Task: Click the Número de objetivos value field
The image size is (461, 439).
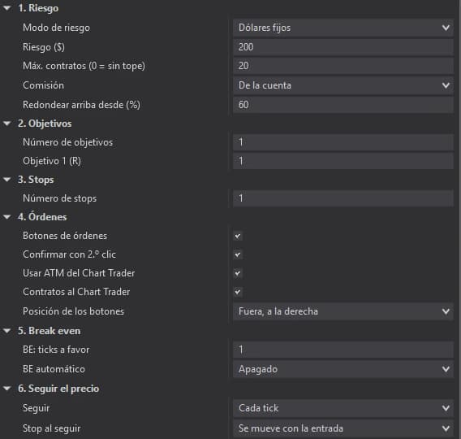Action: [343, 142]
